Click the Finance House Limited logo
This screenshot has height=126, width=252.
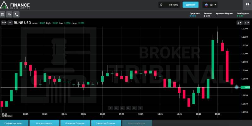click(15, 5)
